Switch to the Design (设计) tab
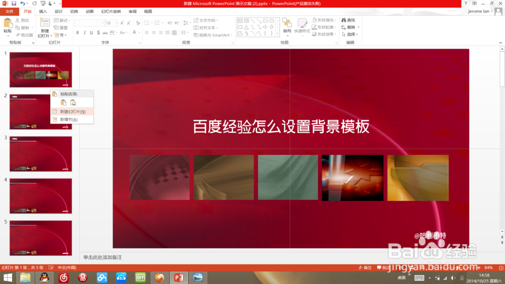This screenshot has width=505, height=284. 58,11
